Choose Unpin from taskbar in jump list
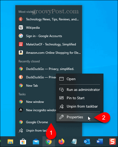This screenshot has width=118, height=147. pyautogui.click(x=33, y=131)
